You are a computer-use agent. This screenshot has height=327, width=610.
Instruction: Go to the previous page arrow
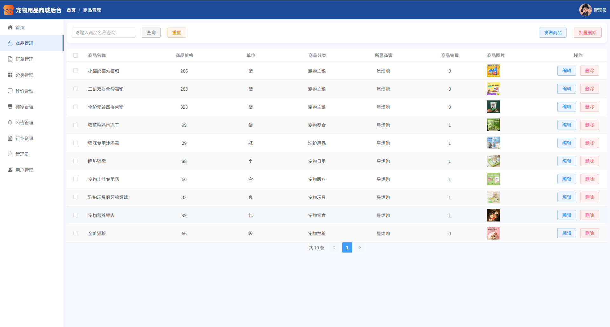pos(334,248)
